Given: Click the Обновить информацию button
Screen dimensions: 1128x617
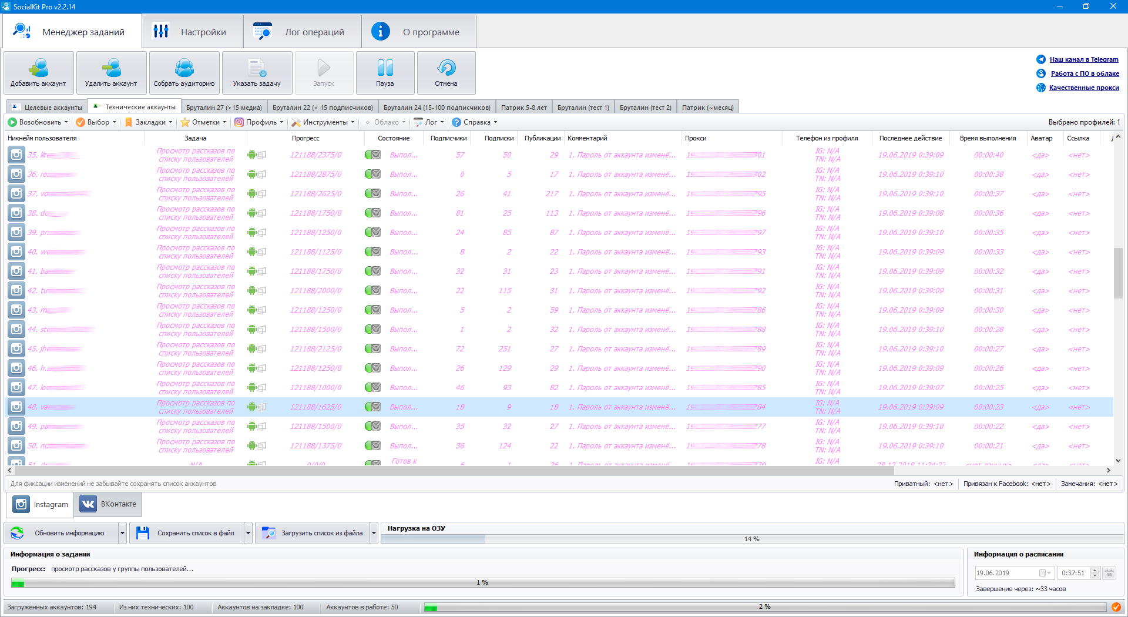Looking at the screenshot, I should [x=62, y=533].
